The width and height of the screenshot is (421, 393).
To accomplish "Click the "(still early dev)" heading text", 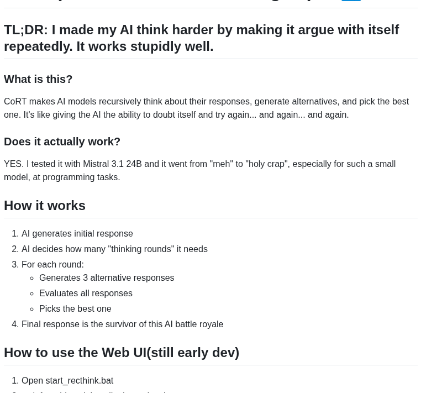I will pos(193,352).
